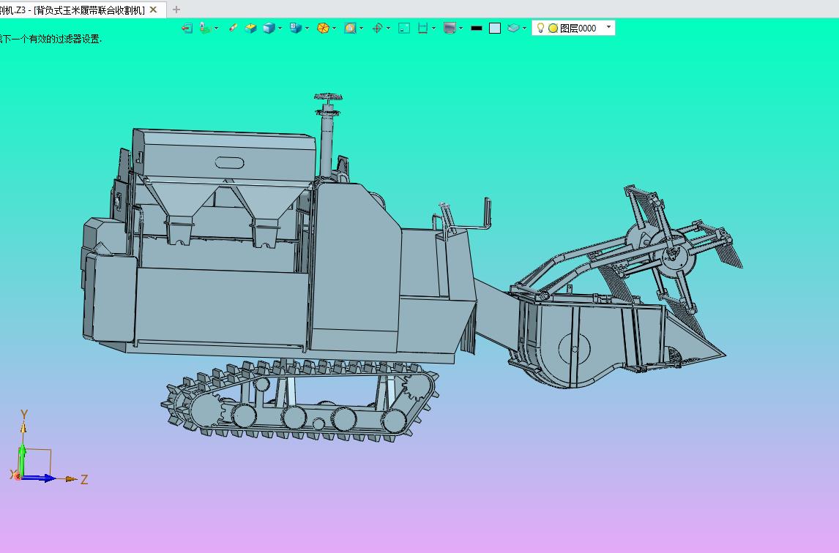
Task: Open dropdown beside the sketch plane icon
Action: (216, 28)
